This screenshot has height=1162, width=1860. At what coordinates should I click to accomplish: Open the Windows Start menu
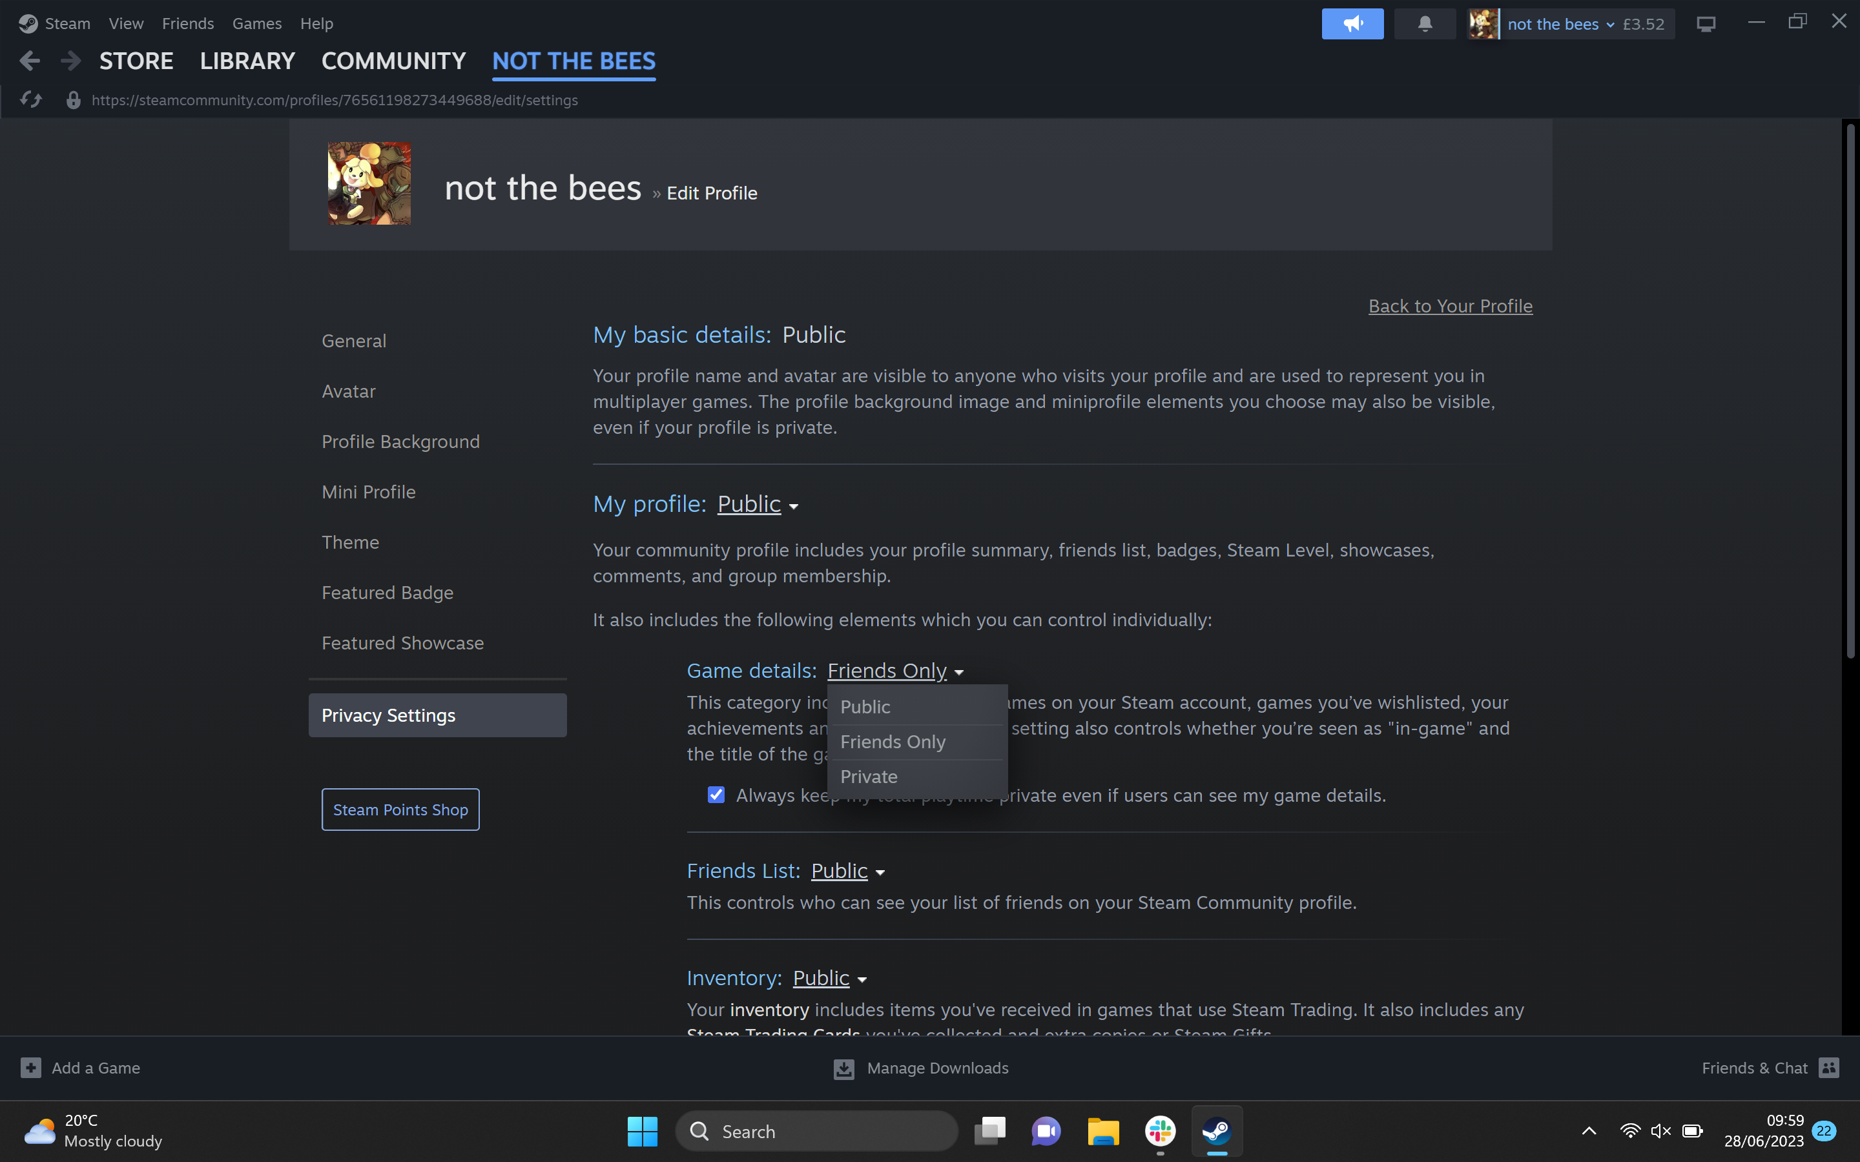coord(642,1131)
